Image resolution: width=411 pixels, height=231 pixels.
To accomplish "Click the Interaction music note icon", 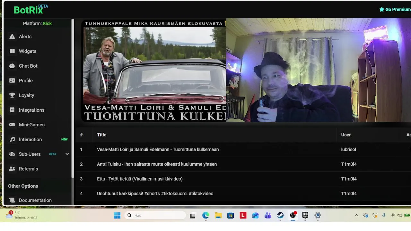I will click(12, 140).
